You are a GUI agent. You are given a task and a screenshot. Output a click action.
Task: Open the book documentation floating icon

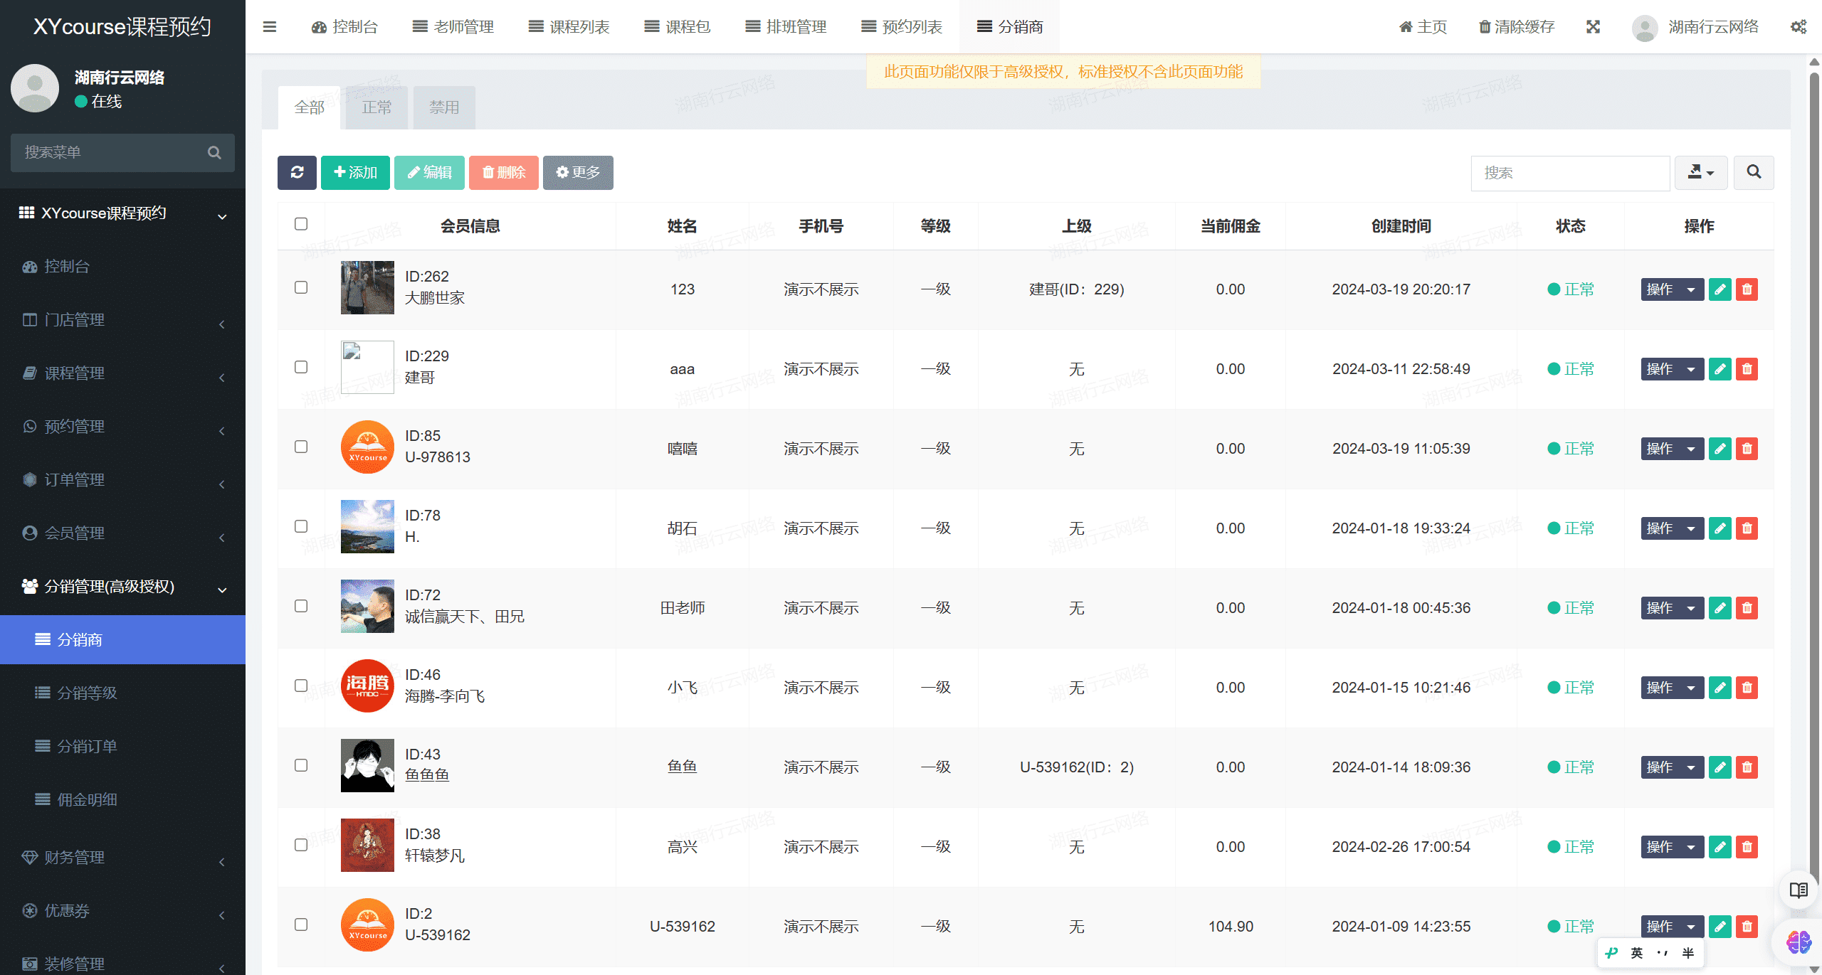(1799, 890)
